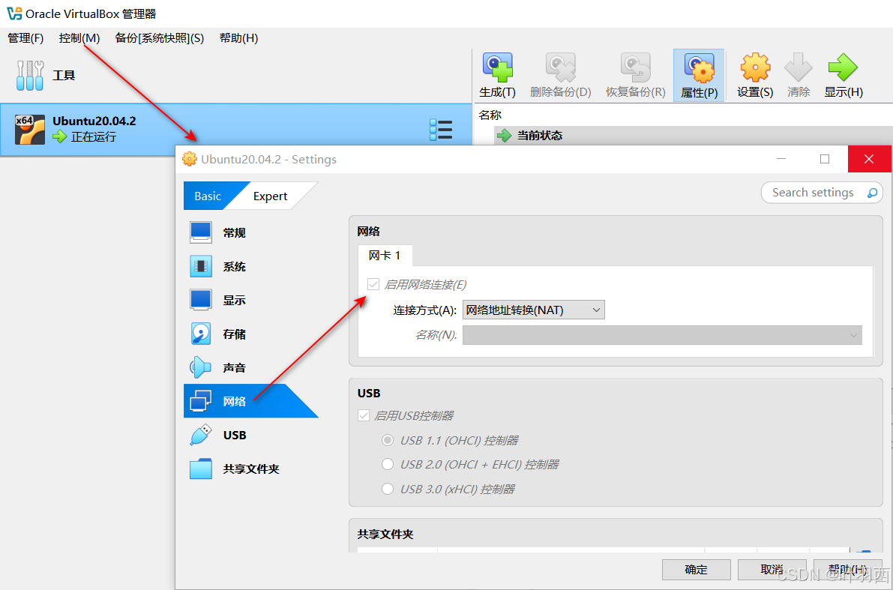Open the Ubuntu20.04.2 machine list menu icon

(x=441, y=130)
